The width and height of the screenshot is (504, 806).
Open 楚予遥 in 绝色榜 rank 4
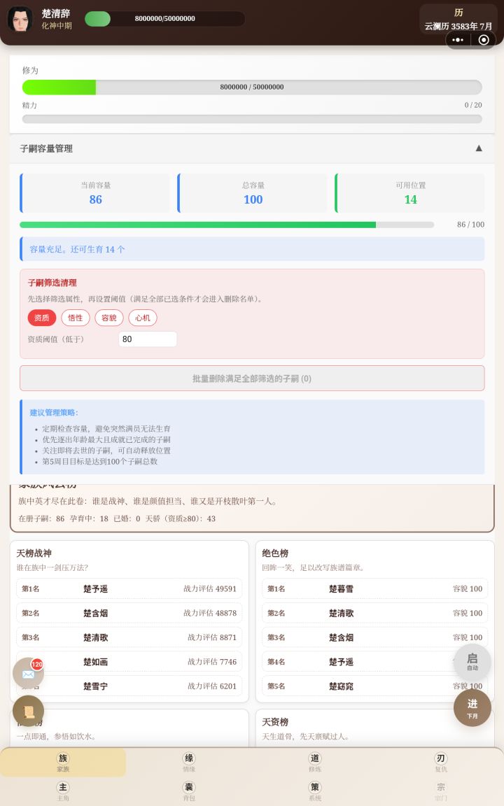(375, 662)
